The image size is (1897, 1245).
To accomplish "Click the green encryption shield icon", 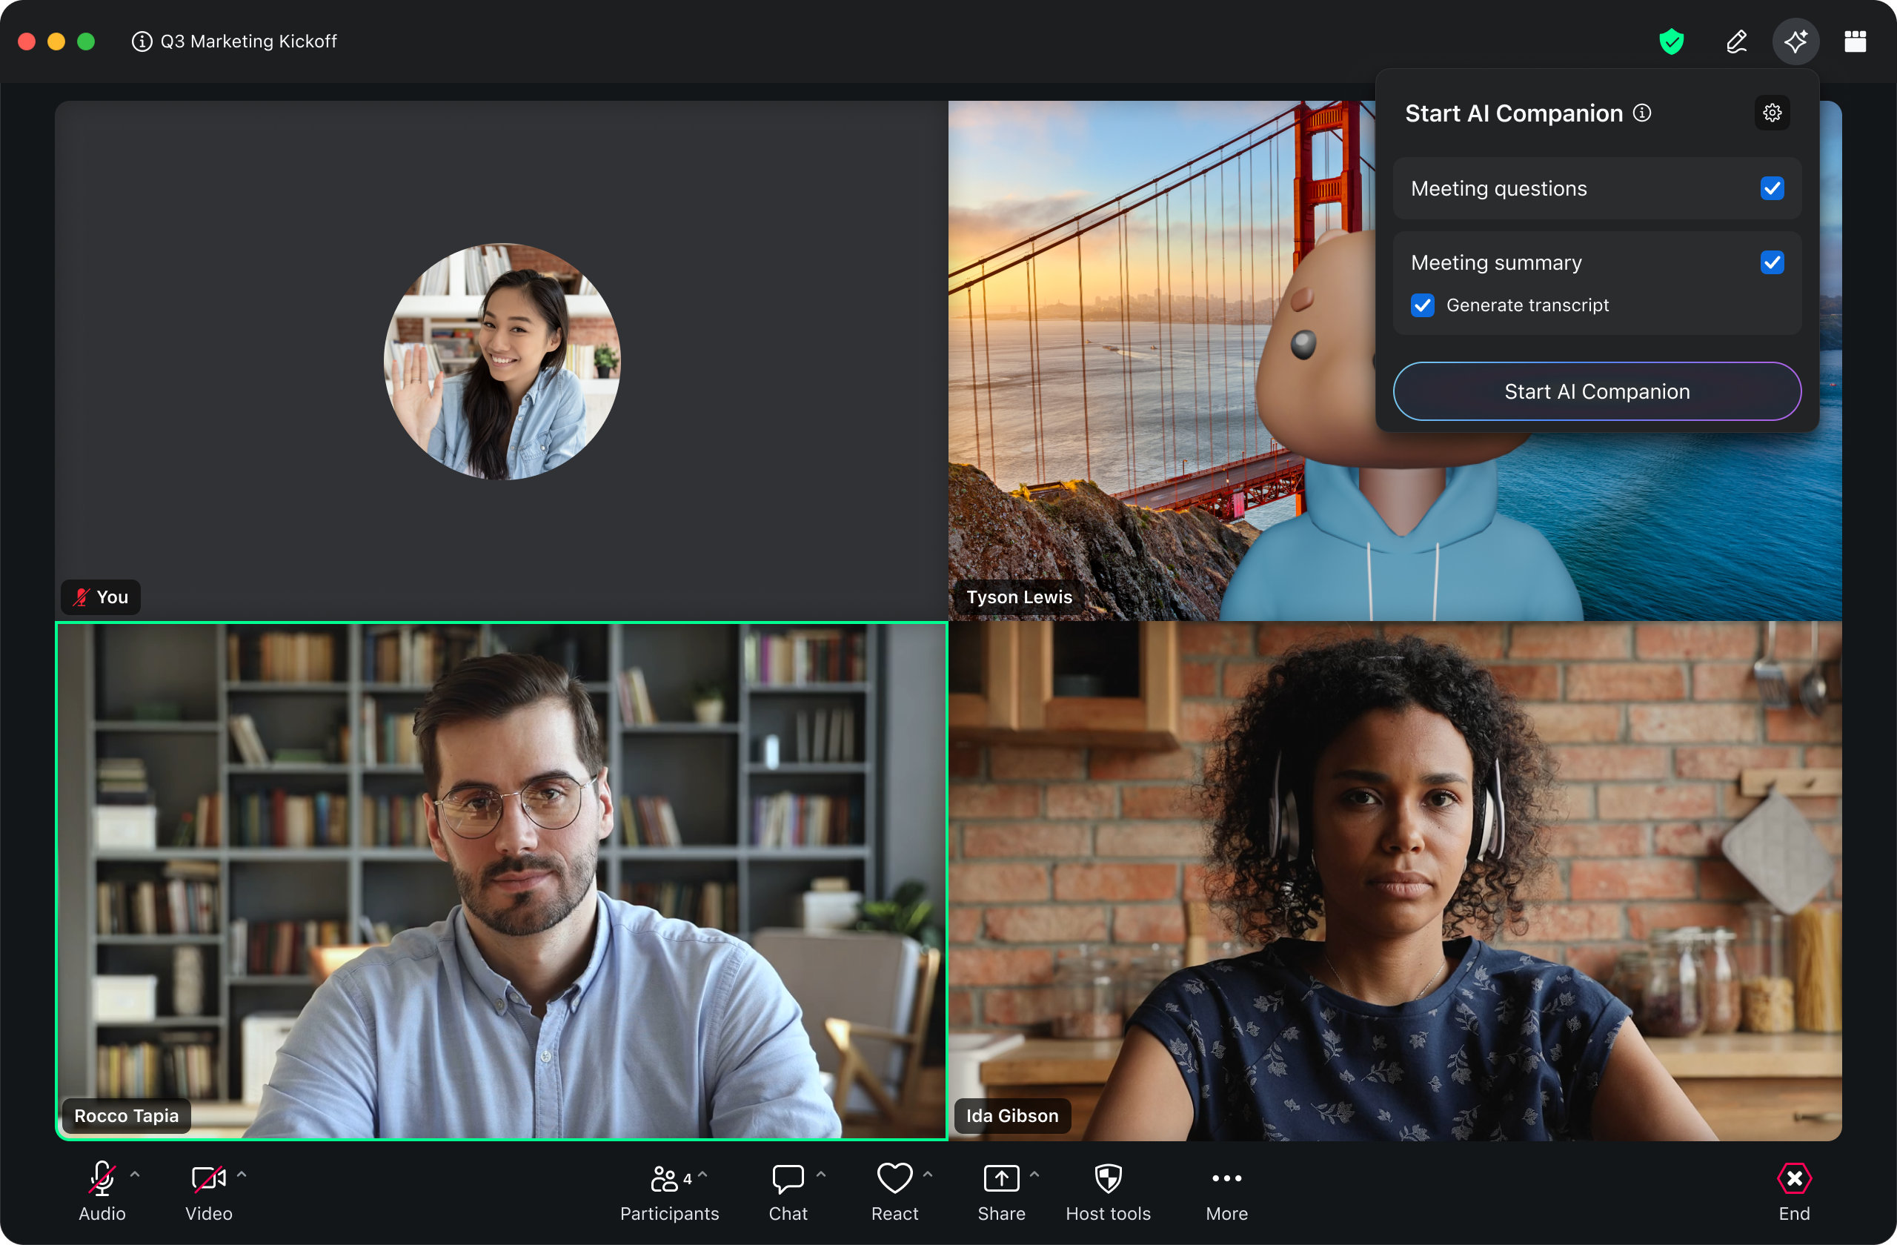I will [x=1671, y=41].
